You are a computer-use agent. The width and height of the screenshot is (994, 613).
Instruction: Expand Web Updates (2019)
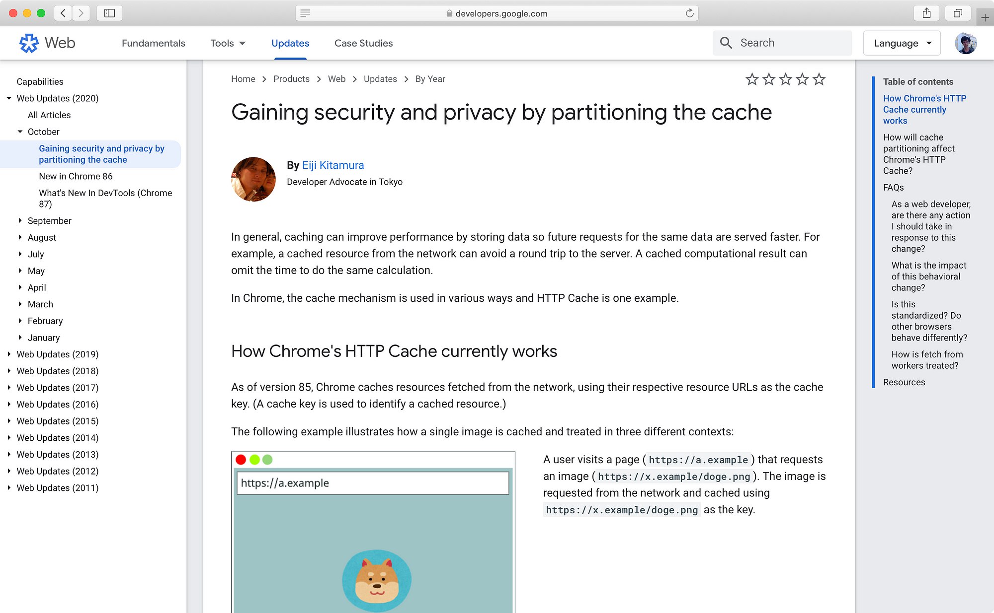9,354
